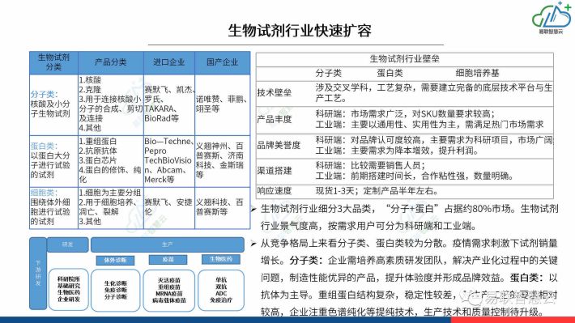
Task: Select the vertical 下游研发 bar
Action: click(x=38, y=274)
